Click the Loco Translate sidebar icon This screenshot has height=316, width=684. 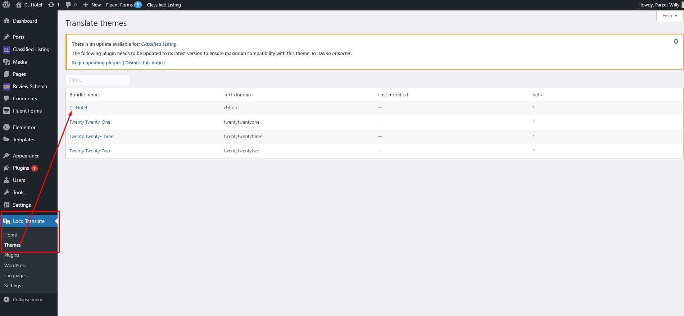[x=6, y=221]
